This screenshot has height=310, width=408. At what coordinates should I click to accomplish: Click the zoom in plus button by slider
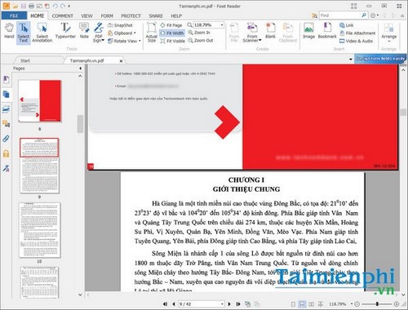(397, 303)
